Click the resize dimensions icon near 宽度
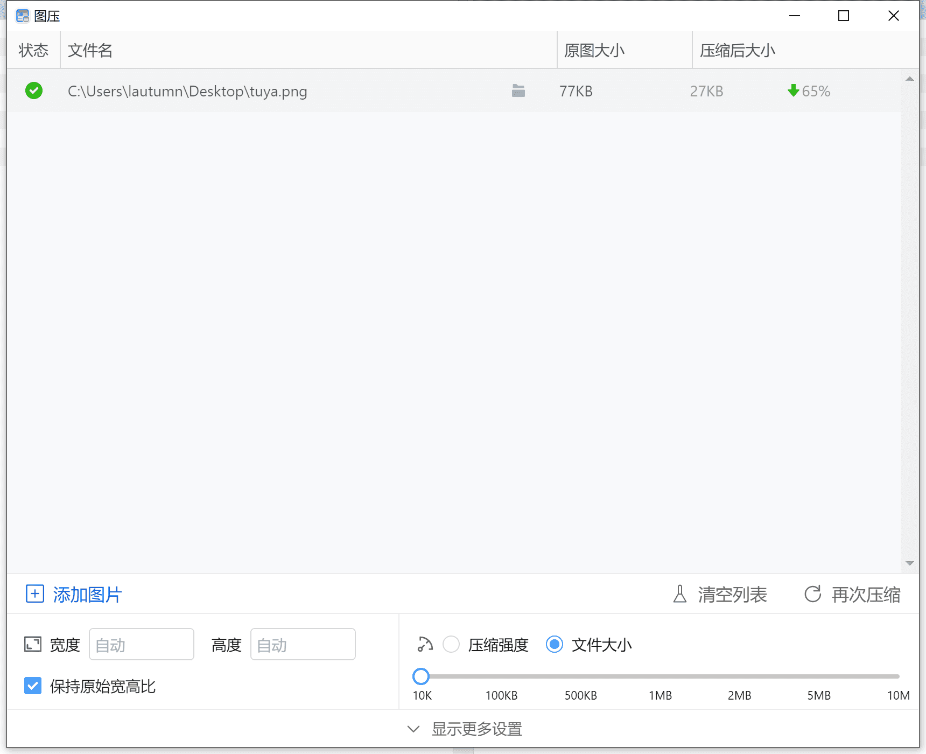Image resolution: width=926 pixels, height=754 pixels. click(x=33, y=644)
